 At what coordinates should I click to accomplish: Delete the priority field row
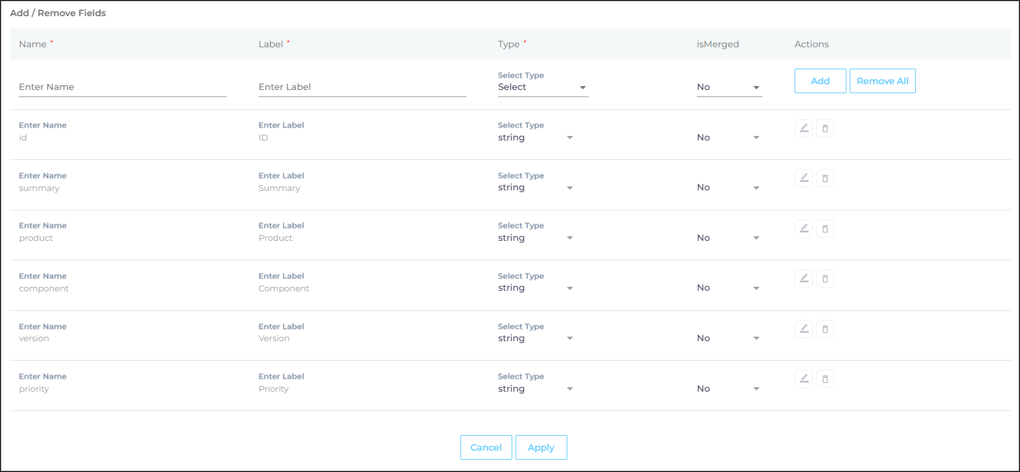tap(825, 379)
